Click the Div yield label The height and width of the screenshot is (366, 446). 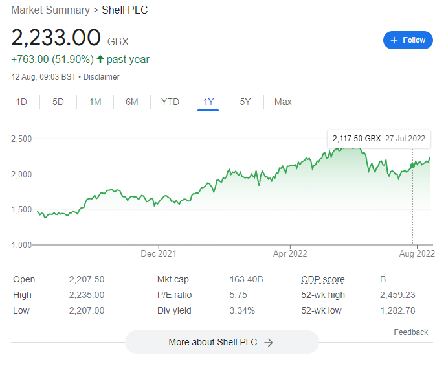click(174, 310)
